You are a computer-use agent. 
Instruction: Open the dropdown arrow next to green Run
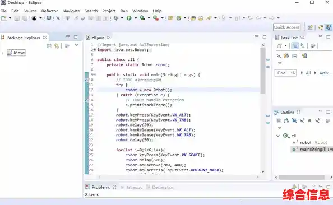[x=135, y=18]
